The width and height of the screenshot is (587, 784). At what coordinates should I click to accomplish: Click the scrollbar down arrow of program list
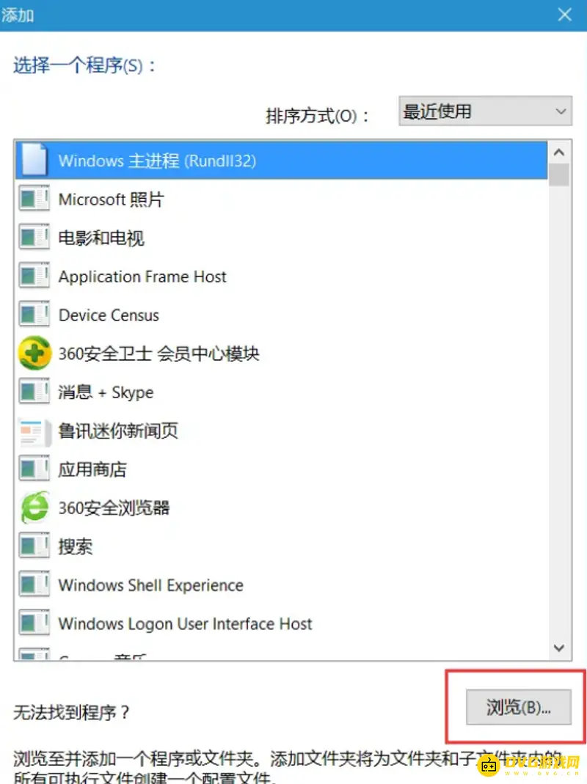tap(559, 648)
